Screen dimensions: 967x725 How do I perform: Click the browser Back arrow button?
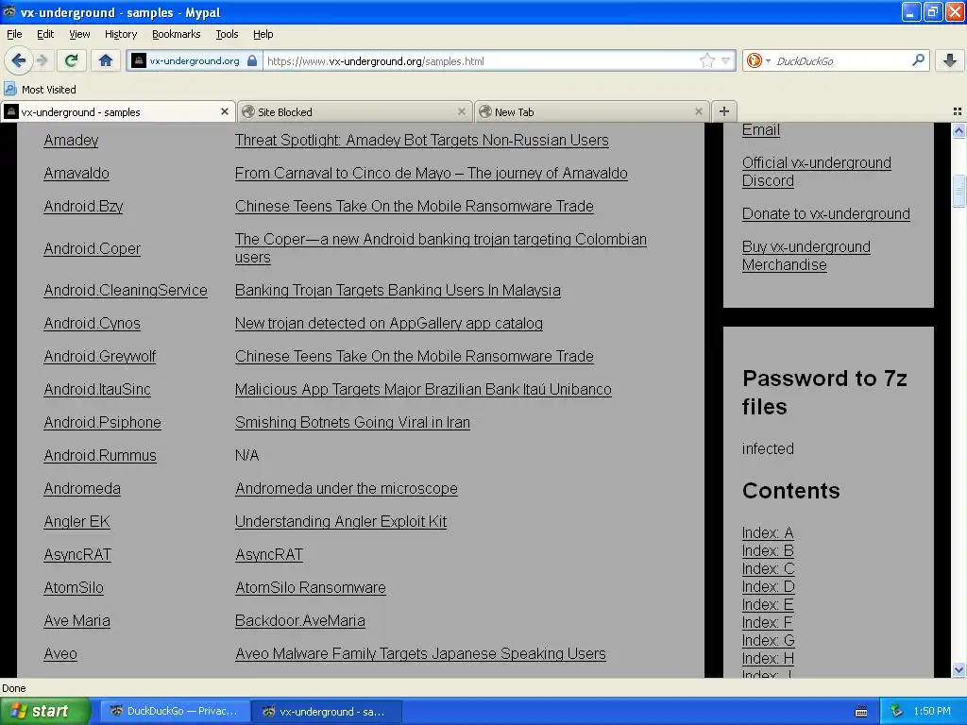[x=18, y=60]
